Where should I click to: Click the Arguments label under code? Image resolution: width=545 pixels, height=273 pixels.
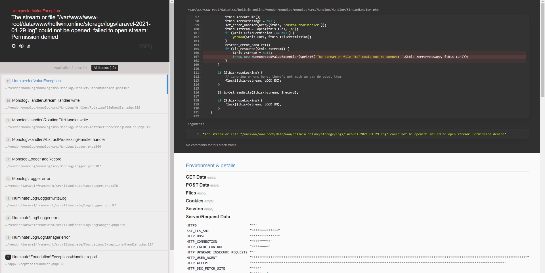(196, 124)
